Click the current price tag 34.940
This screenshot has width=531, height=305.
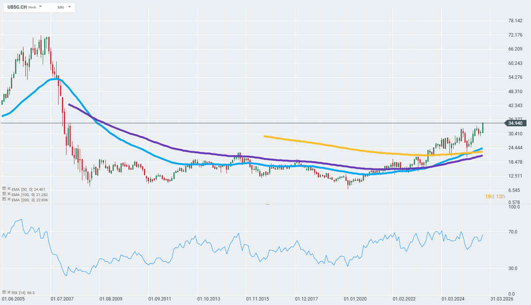point(516,123)
